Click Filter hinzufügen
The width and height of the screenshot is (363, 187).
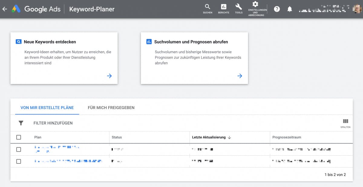(53, 123)
